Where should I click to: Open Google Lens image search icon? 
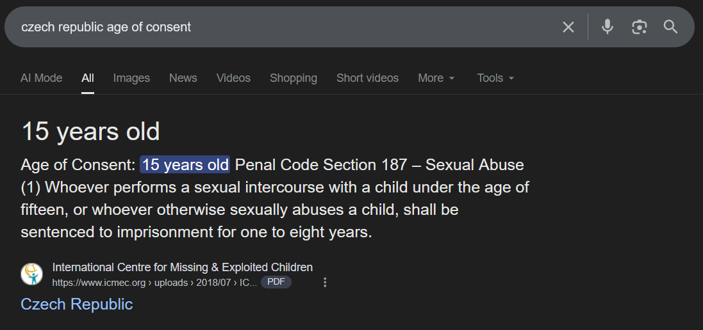(x=639, y=27)
